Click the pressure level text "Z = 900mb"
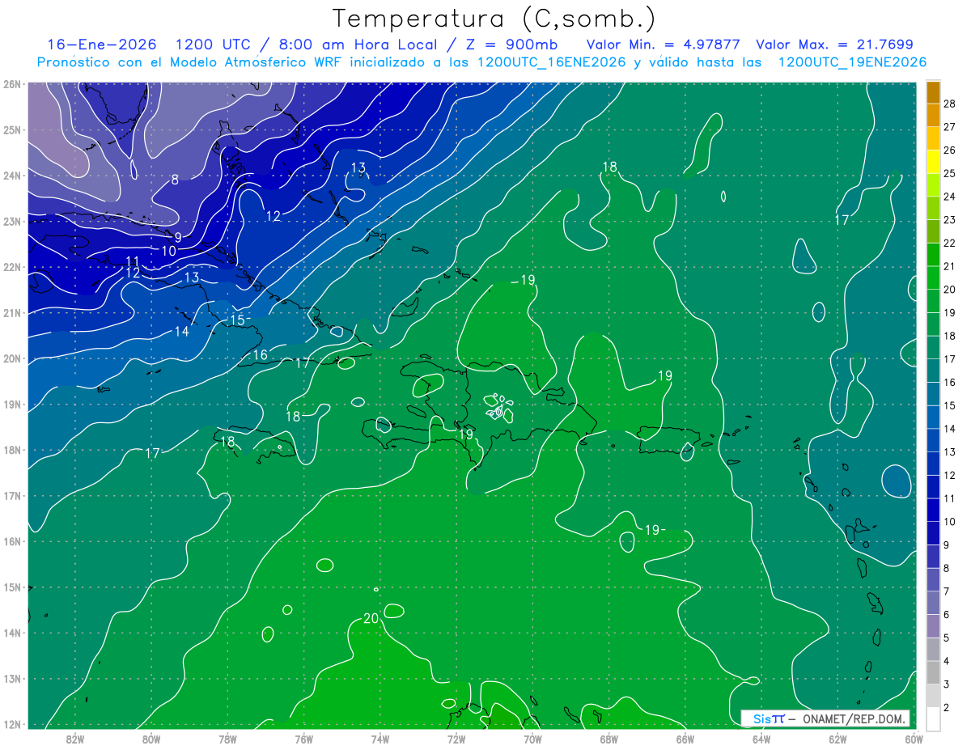Viewport: 971px width, 750px height. tap(511, 44)
